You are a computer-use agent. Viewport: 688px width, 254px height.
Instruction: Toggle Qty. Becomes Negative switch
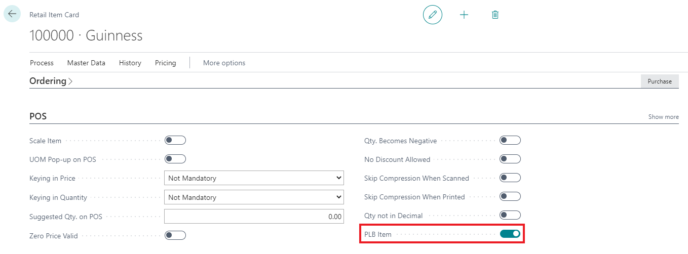(510, 140)
